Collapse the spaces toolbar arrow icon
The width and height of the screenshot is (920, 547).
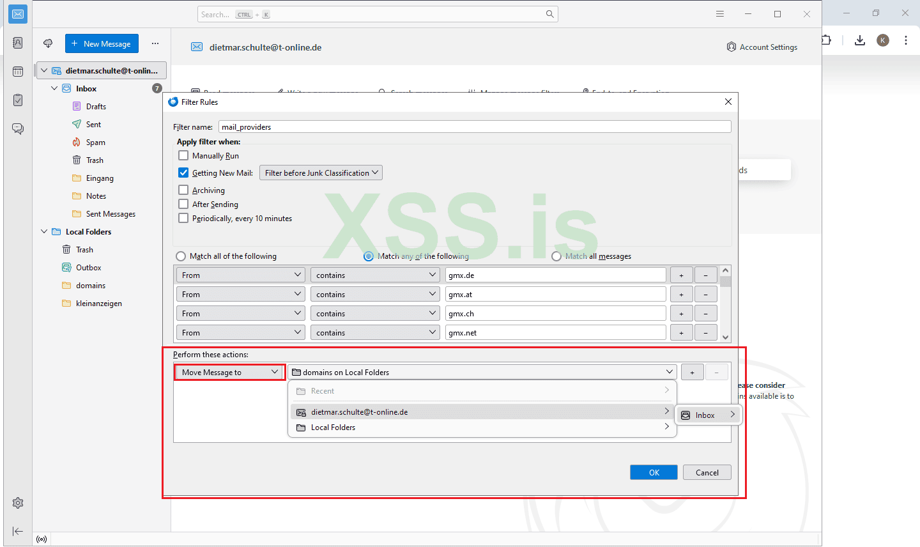tap(18, 531)
